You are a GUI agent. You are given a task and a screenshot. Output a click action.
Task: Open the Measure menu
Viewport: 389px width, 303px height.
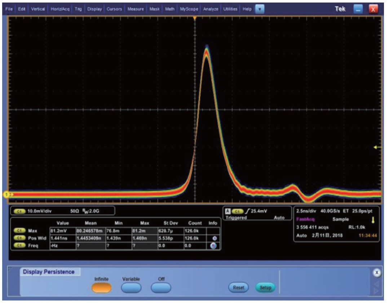135,9
